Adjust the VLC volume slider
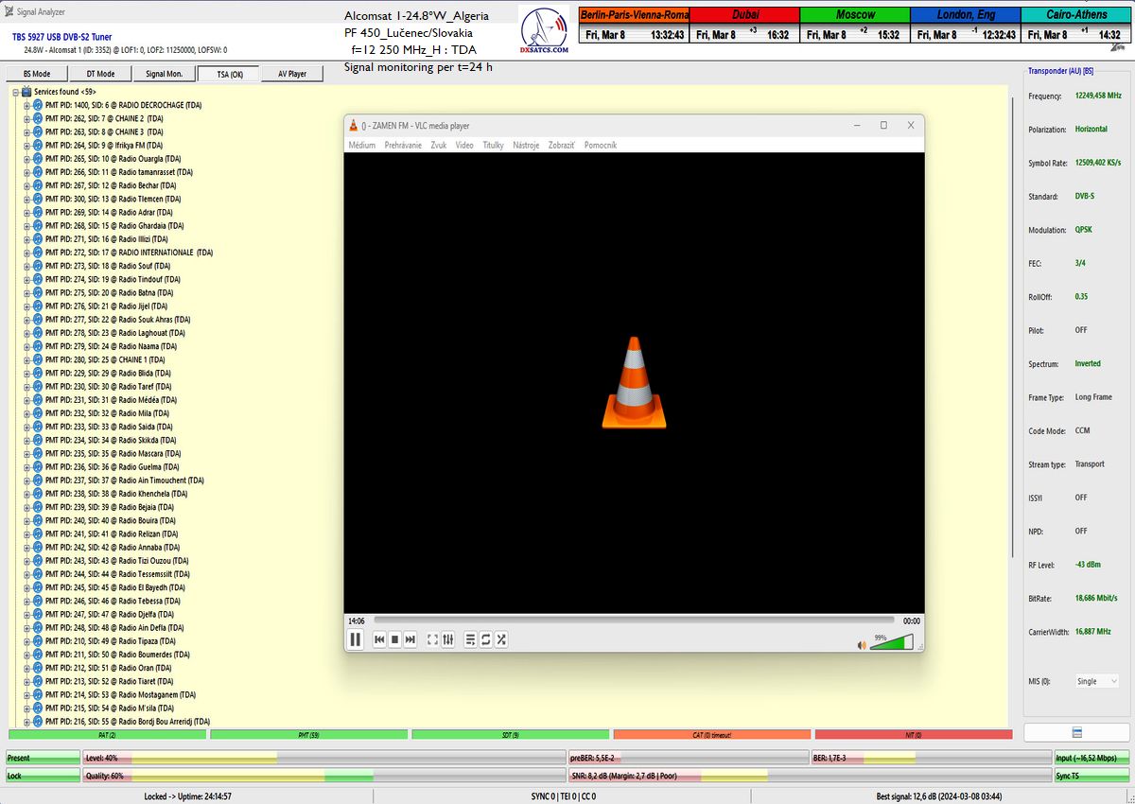Image resolution: width=1135 pixels, height=804 pixels. point(891,643)
